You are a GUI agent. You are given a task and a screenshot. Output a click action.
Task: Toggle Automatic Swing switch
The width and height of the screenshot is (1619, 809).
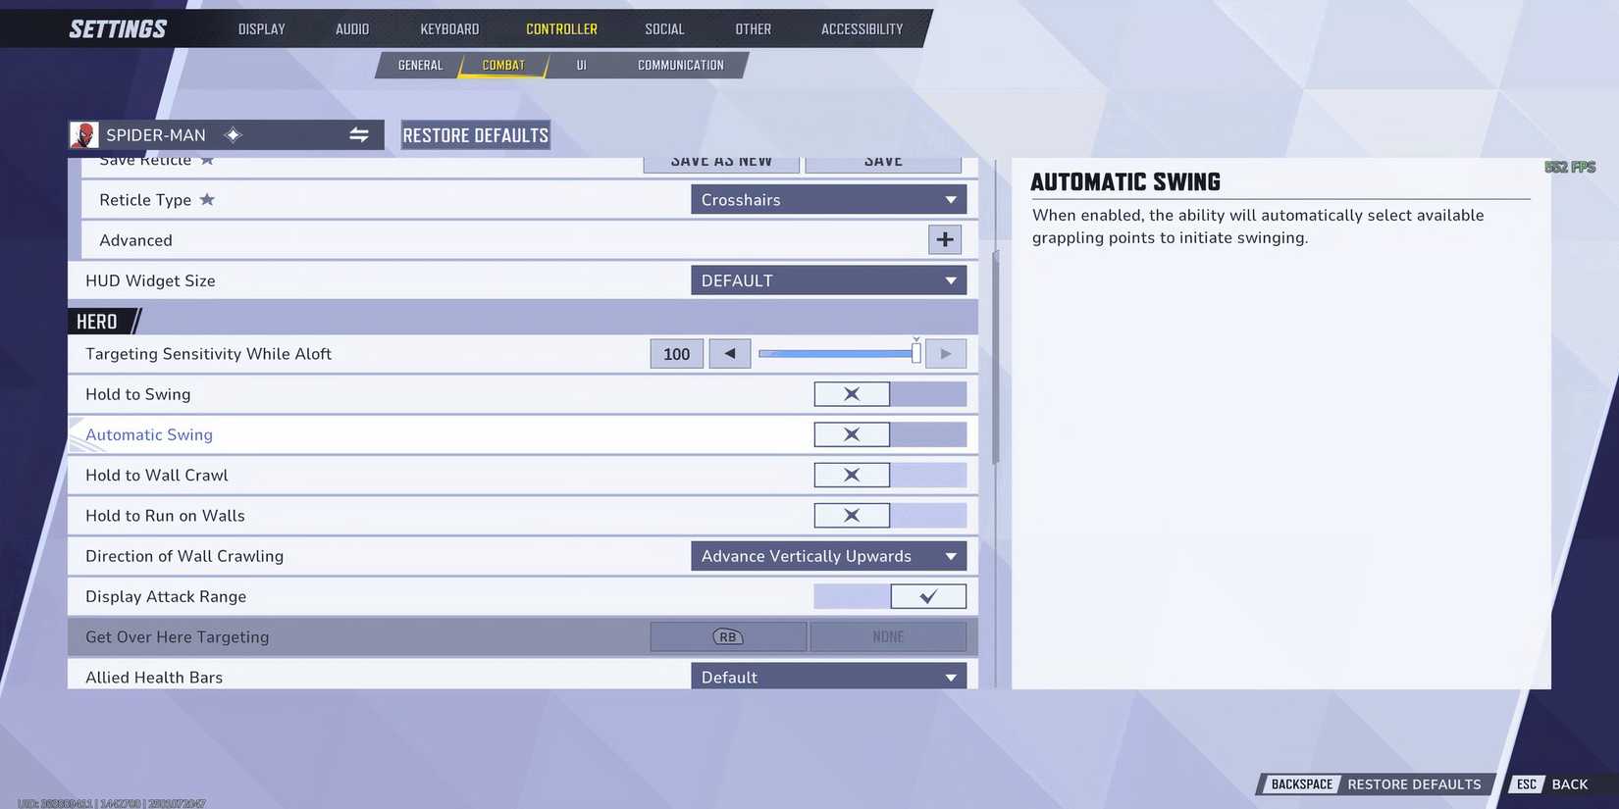[x=890, y=434]
